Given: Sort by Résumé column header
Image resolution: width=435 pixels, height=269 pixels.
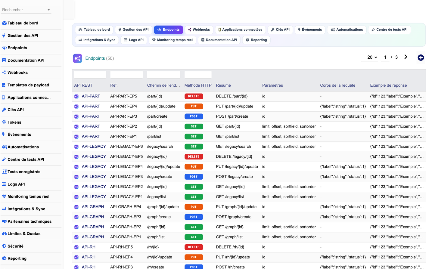Looking at the screenshot, I should (x=223, y=85).
